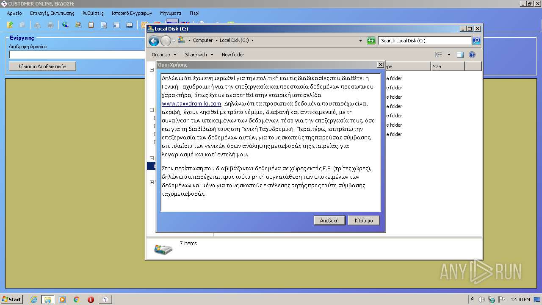This screenshot has height=305, width=542.
Task: Open the Ιστορικό Εγγραφών menu
Action: click(x=132, y=13)
